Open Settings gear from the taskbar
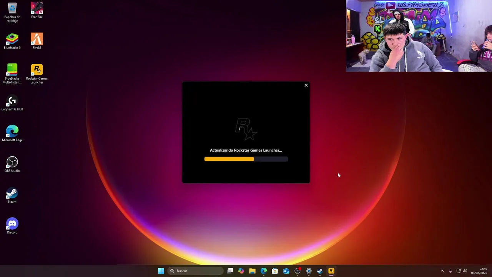Screen dimensions: 492x277 (x=309, y=271)
